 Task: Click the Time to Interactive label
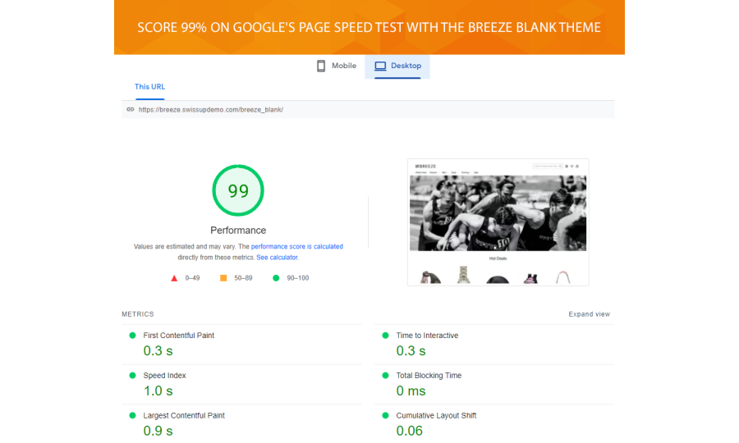(x=427, y=336)
